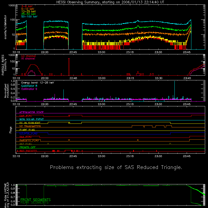The width and height of the screenshot is (208, 208).
Task: Click the Collimator 8 legend label
Action: coord(29,86)
